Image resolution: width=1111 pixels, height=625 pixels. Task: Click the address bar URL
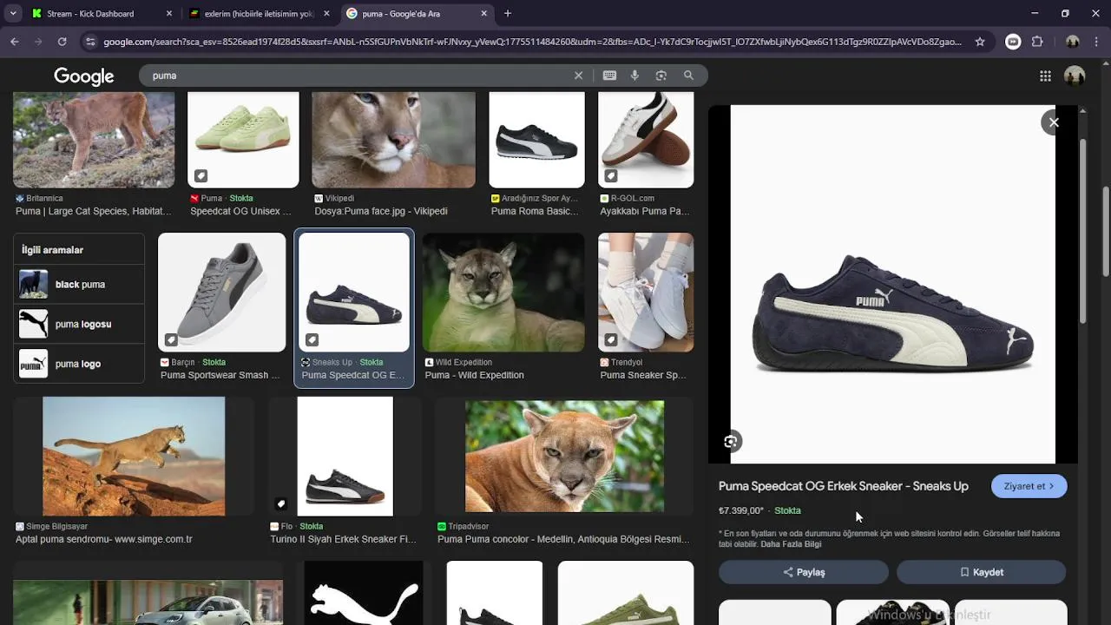tap(532, 41)
